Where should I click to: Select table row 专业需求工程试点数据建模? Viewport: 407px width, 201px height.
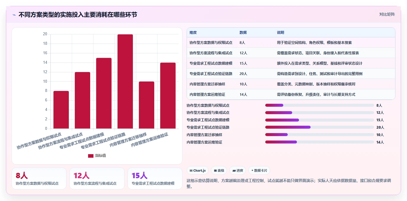(291, 63)
